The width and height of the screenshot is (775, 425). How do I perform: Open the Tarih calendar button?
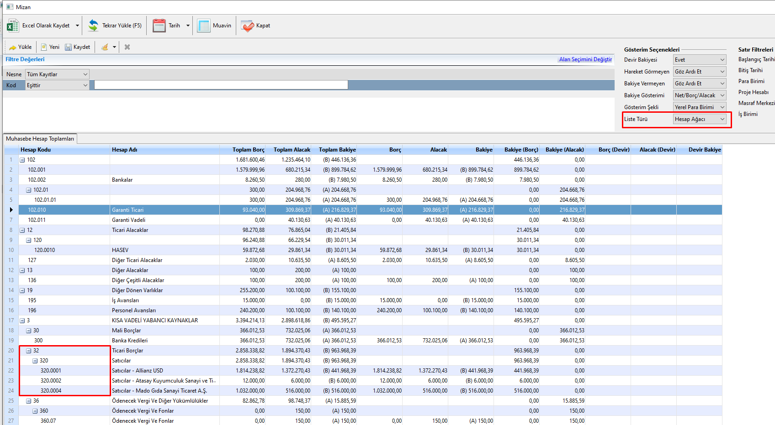159,26
